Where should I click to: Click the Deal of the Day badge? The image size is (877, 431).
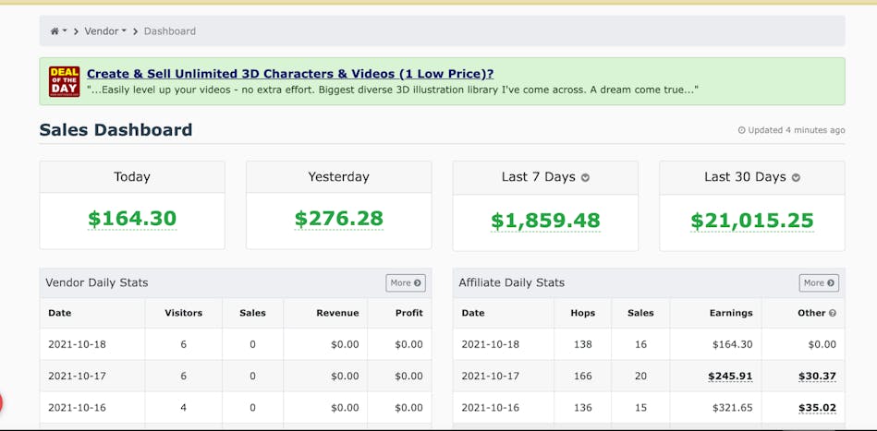(65, 81)
